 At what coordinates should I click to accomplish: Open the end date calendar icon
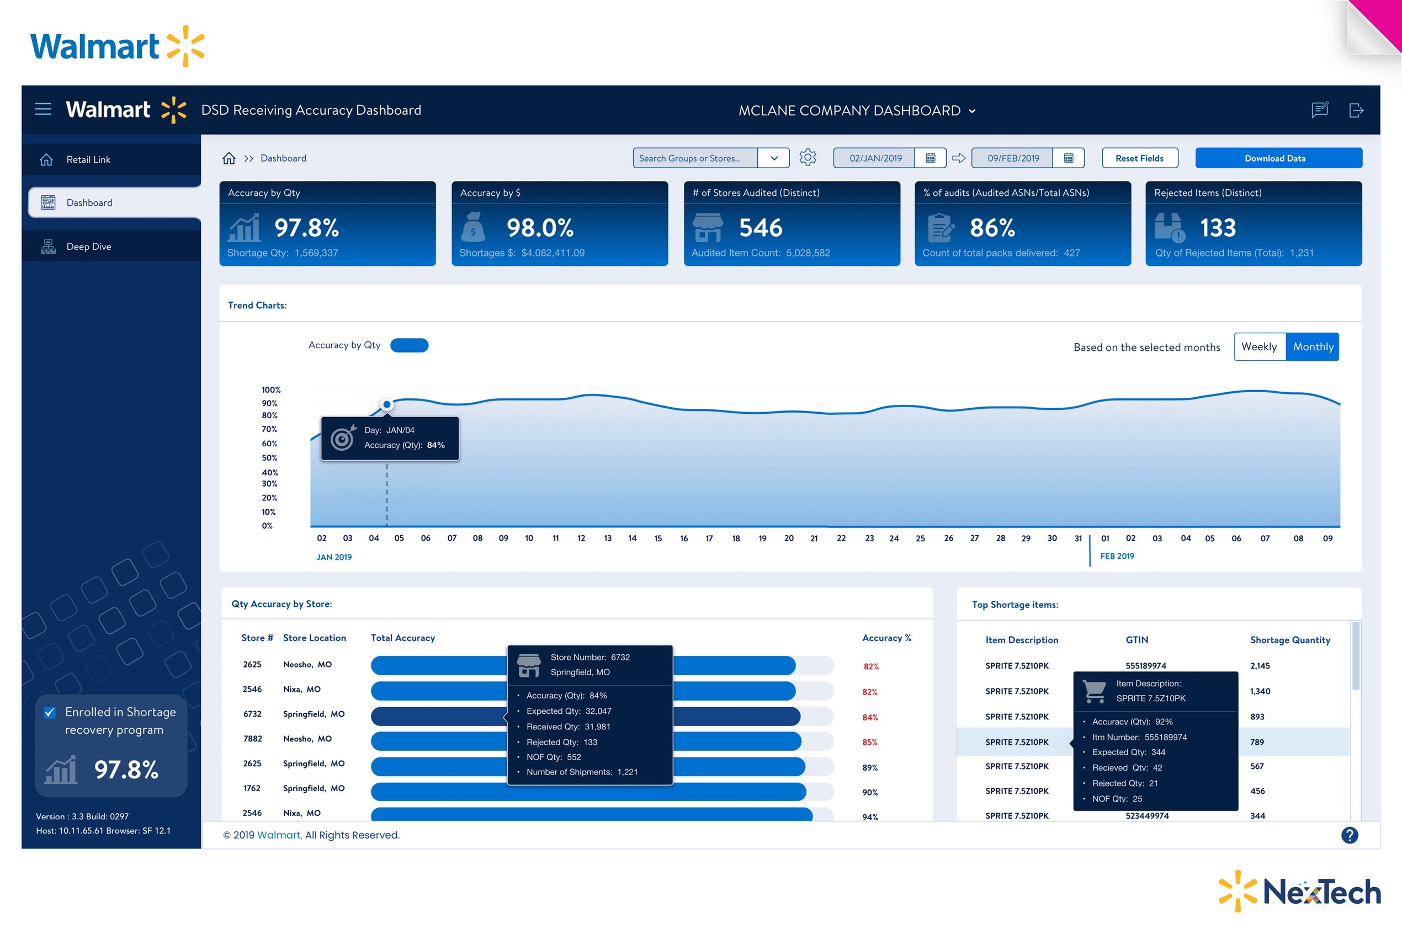coord(1068,158)
